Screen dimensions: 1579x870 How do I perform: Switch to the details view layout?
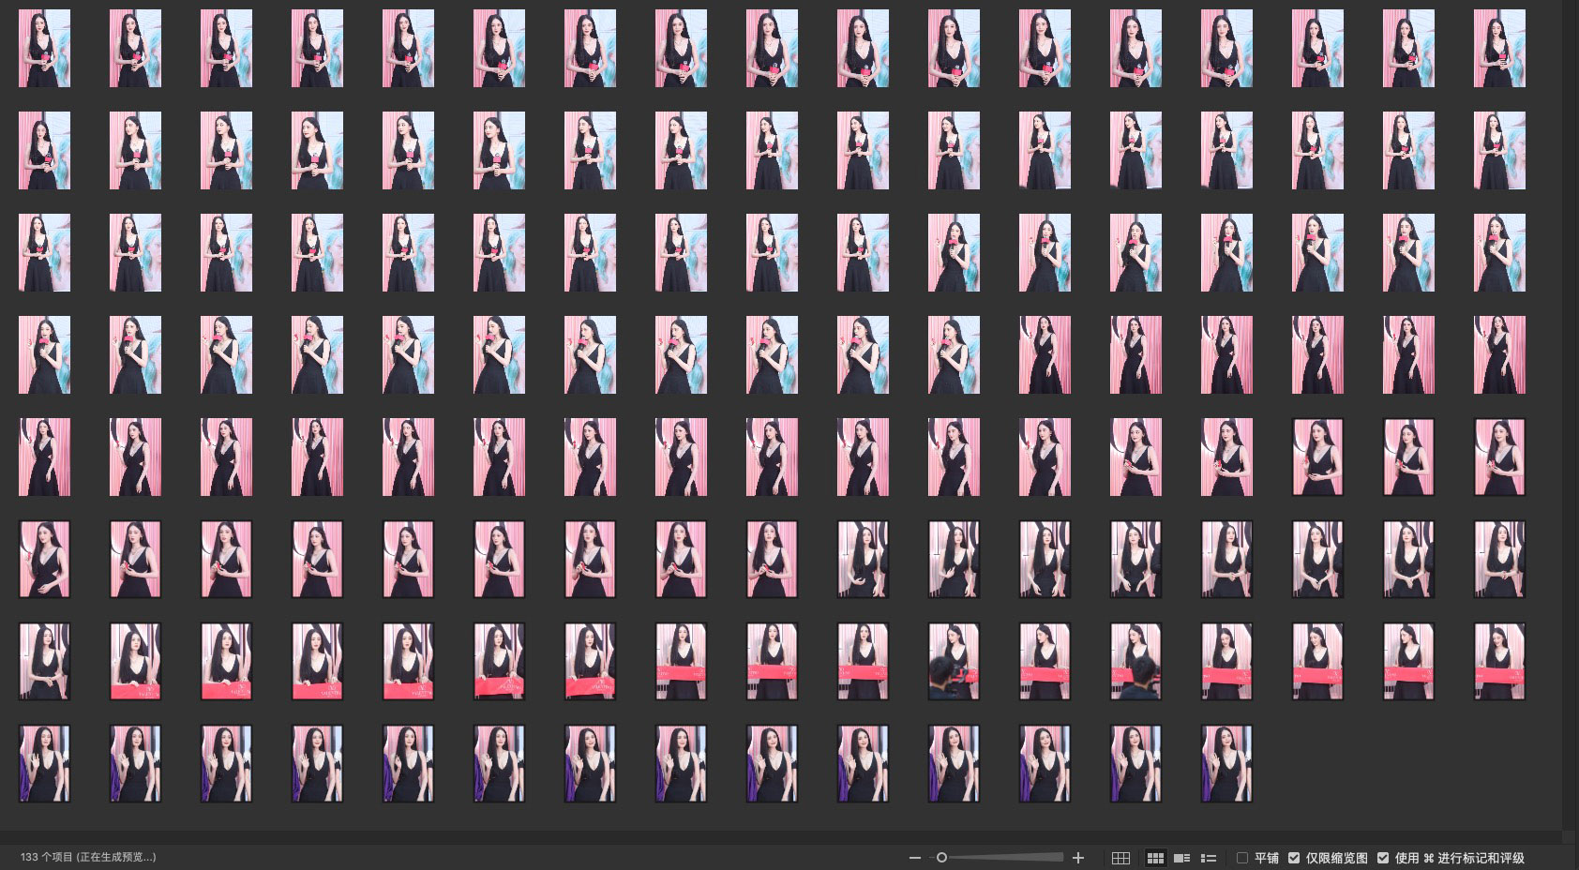tap(1181, 858)
